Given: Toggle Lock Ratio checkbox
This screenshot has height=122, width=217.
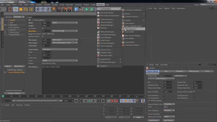Looking at the screenshot, I should (43, 28).
